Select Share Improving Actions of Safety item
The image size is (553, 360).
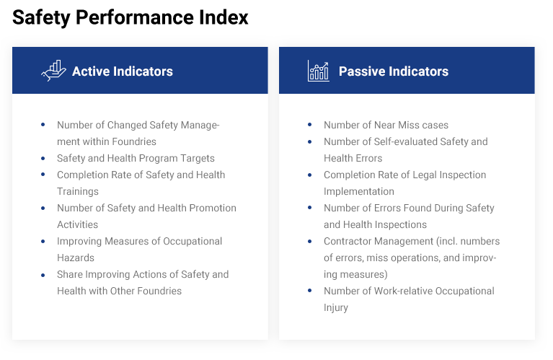click(x=143, y=282)
